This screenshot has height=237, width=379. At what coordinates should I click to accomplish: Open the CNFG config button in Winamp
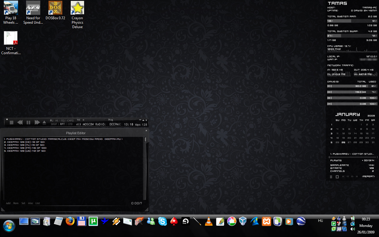[x=70, y=121]
